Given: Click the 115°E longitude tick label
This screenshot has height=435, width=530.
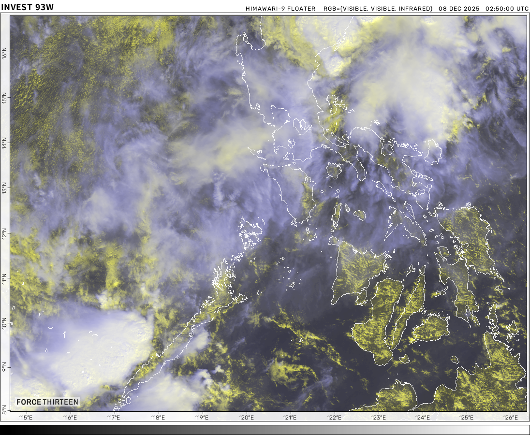Looking at the screenshot, I should [26, 417].
